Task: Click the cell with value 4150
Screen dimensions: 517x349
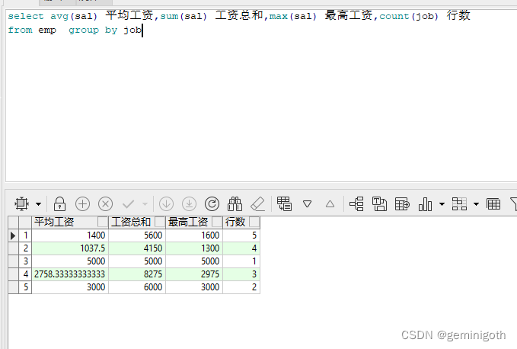Action: click(137, 248)
